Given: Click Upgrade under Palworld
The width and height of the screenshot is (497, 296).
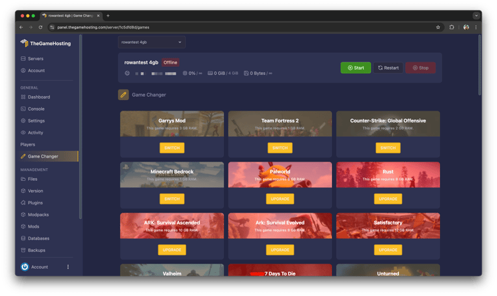Looking at the screenshot, I should [x=280, y=199].
